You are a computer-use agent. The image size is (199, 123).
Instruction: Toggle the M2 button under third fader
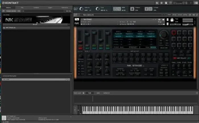pyautogui.click(x=94, y=48)
